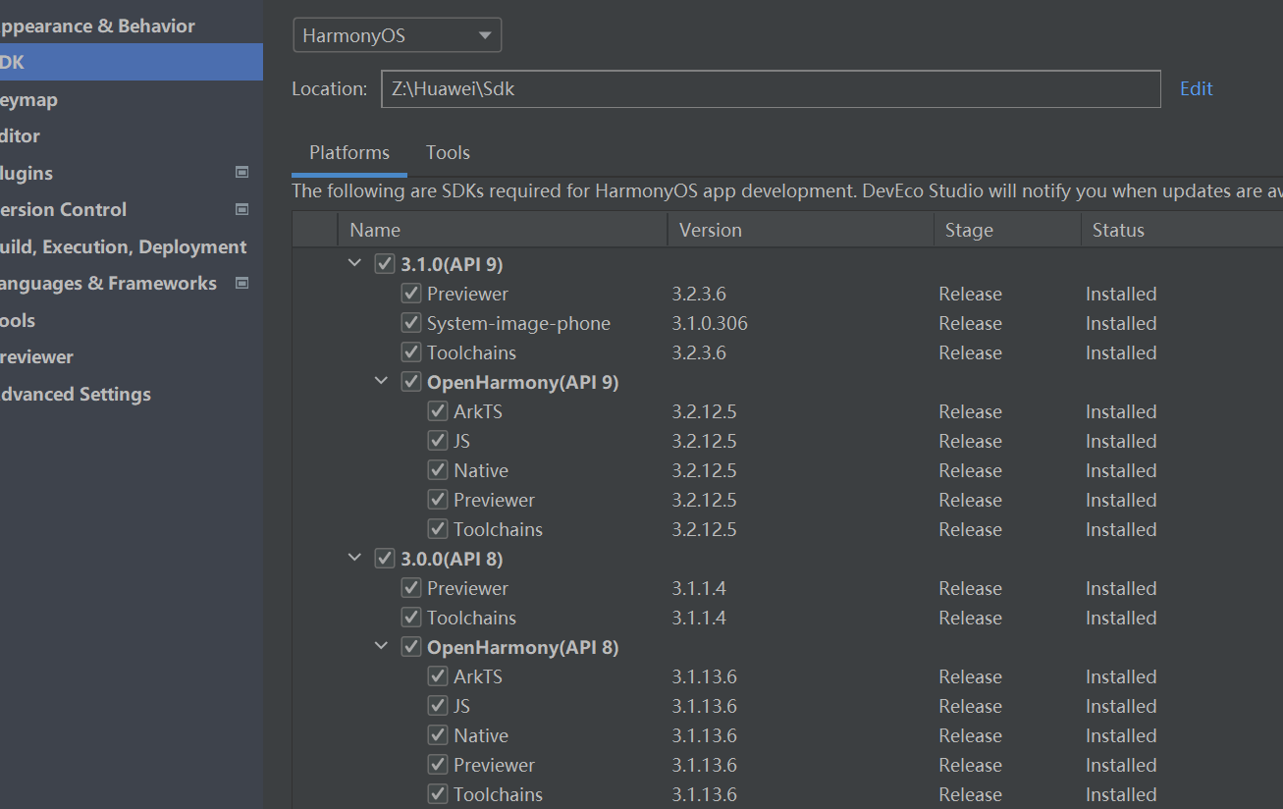Screen dimensions: 1283x809
Task: Collapse the OpenHarmony(API 9) node
Action: pos(382,381)
